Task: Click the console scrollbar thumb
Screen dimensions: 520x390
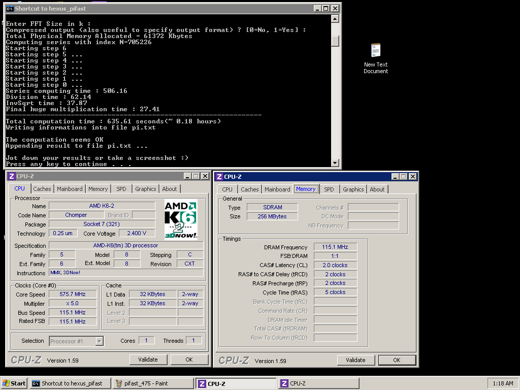Action: [335, 41]
